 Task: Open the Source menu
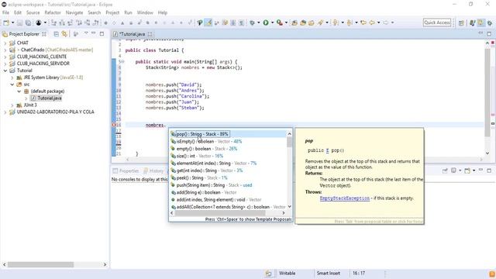point(33,12)
